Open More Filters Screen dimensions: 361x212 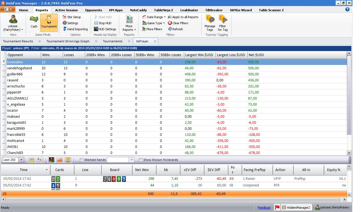pyautogui.click(x=152, y=29)
